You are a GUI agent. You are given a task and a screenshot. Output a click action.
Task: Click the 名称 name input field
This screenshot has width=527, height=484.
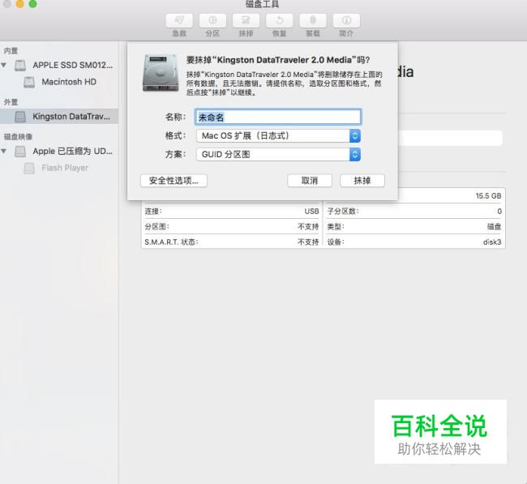[x=278, y=117]
